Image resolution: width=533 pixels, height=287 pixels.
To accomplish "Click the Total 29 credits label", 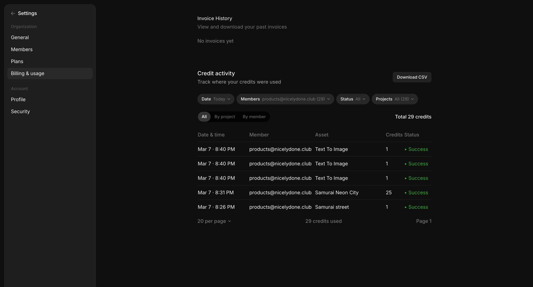I will [x=413, y=117].
